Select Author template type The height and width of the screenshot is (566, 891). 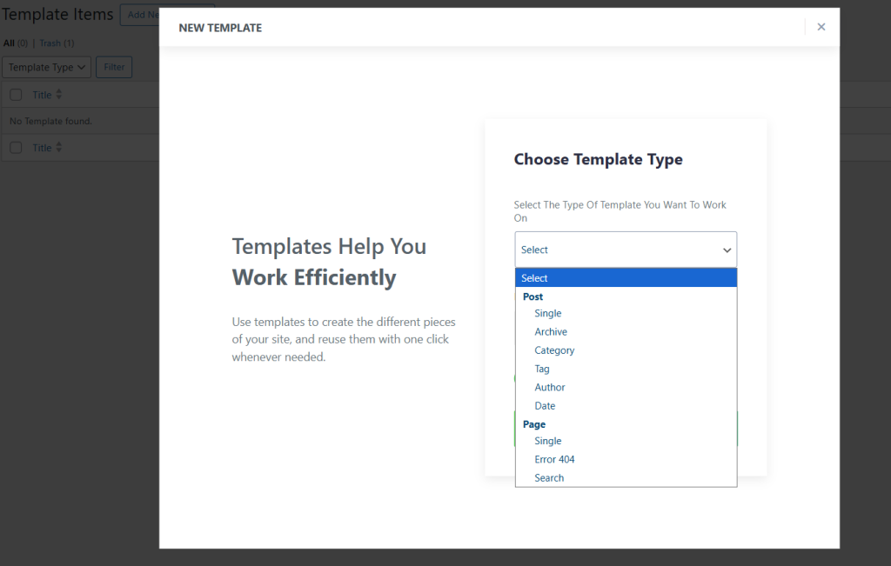[x=550, y=387]
